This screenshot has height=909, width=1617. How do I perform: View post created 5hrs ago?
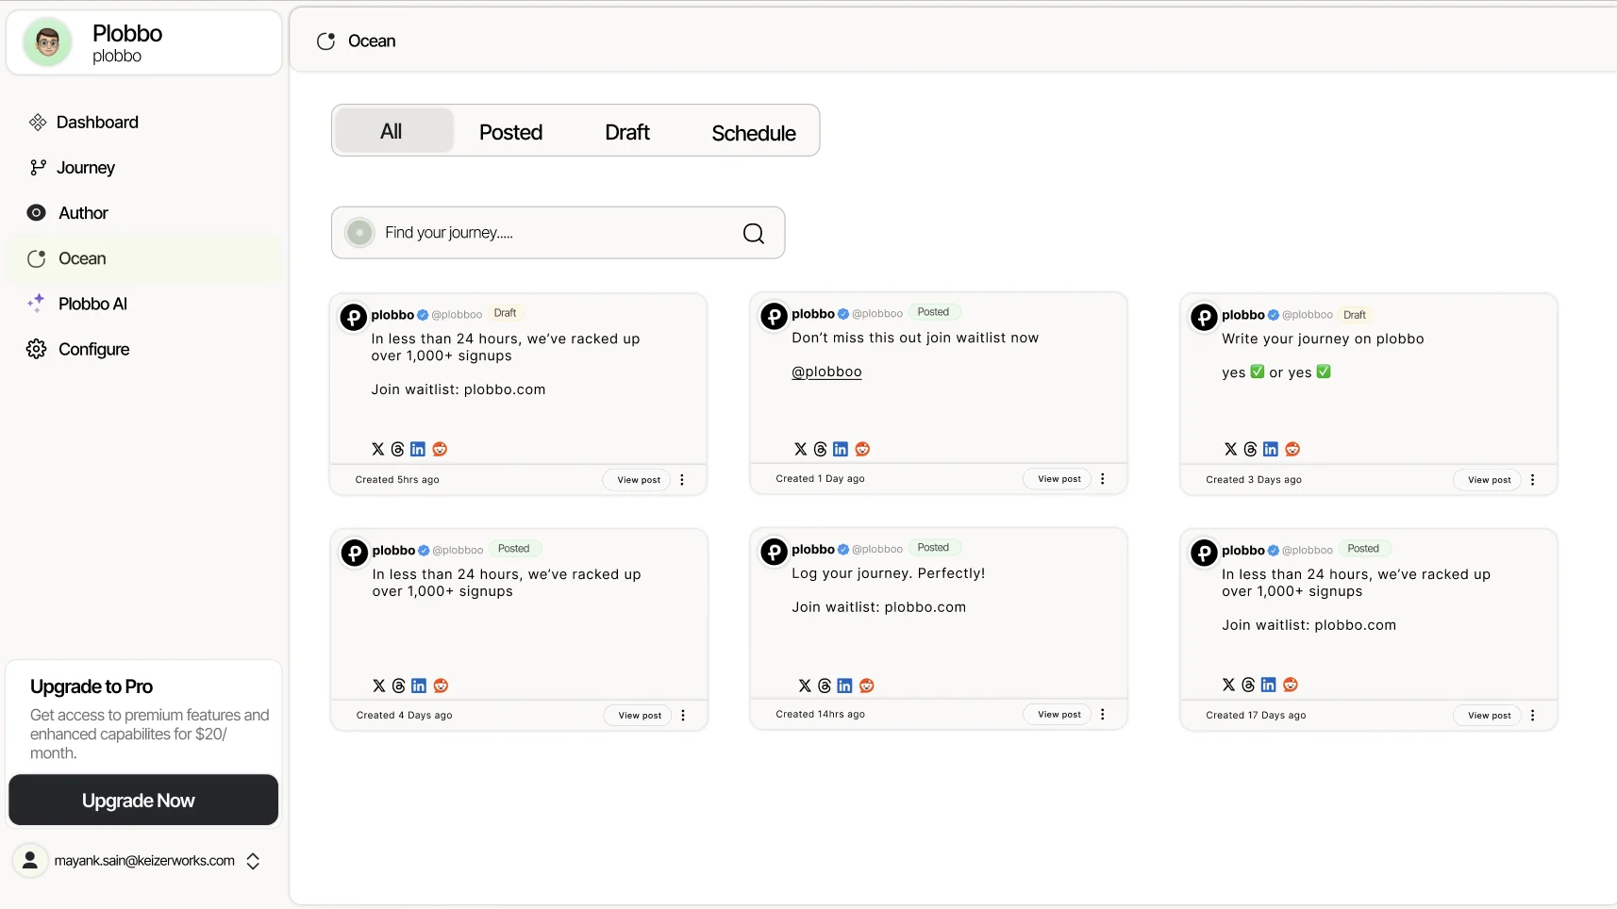(638, 480)
